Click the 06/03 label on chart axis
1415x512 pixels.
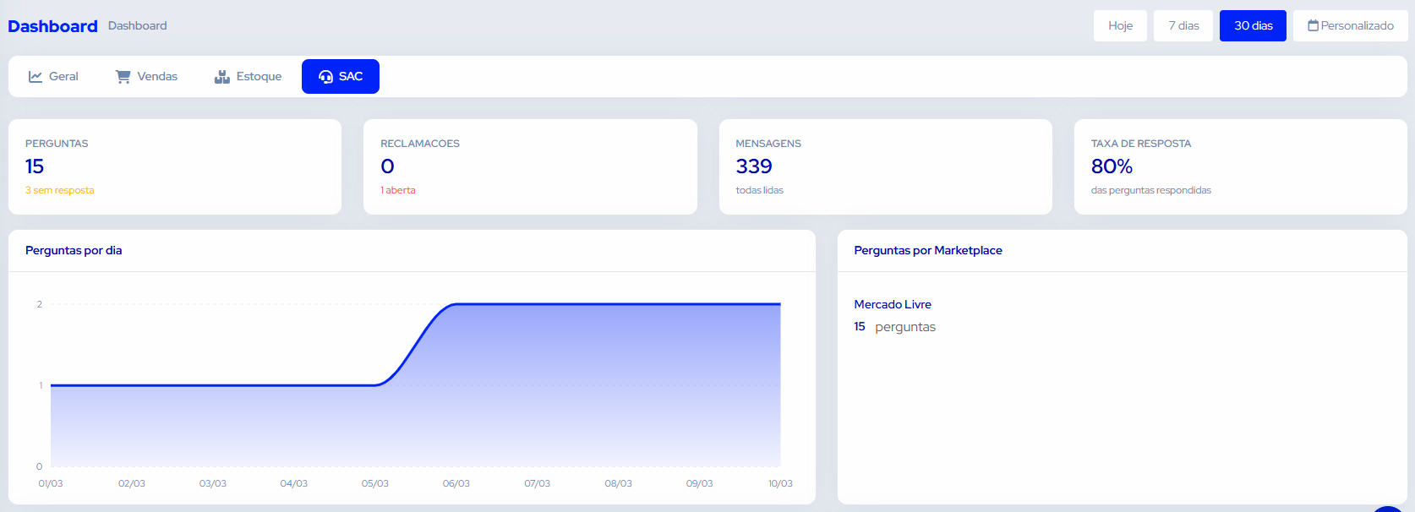(456, 484)
